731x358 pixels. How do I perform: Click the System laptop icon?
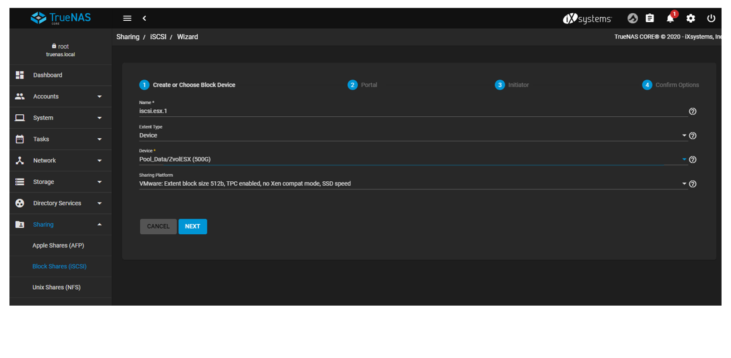click(x=20, y=118)
